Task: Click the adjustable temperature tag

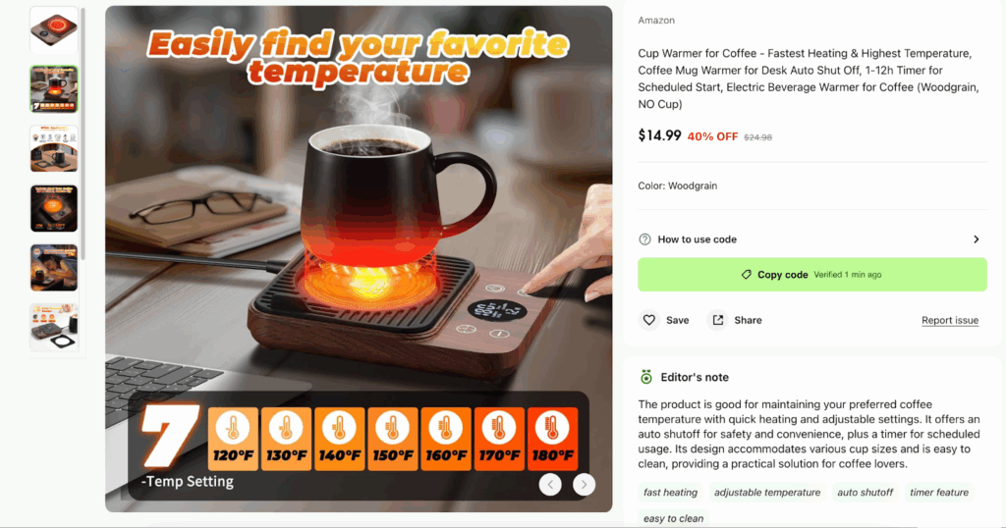Action: pyautogui.click(x=767, y=492)
